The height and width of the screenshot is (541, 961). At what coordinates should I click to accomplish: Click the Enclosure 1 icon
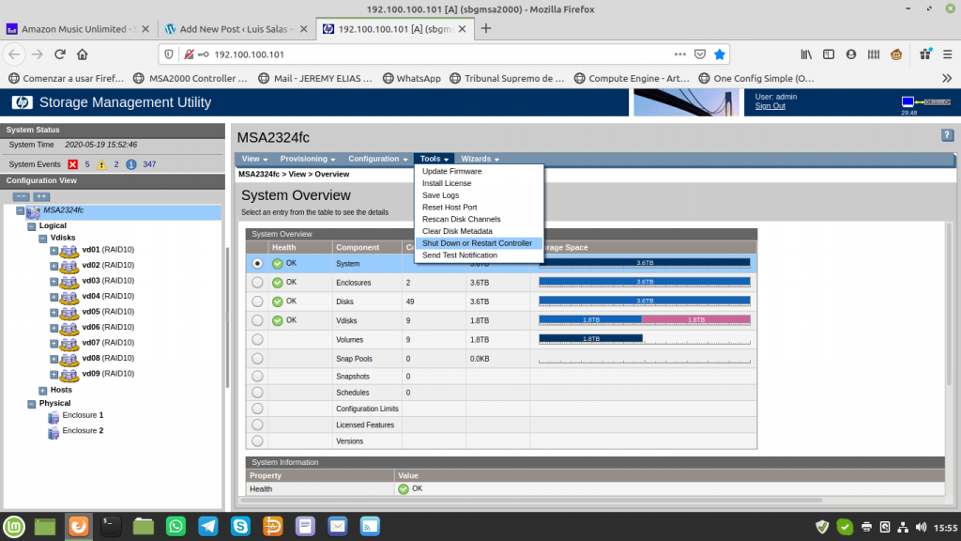pyautogui.click(x=53, y=416)
